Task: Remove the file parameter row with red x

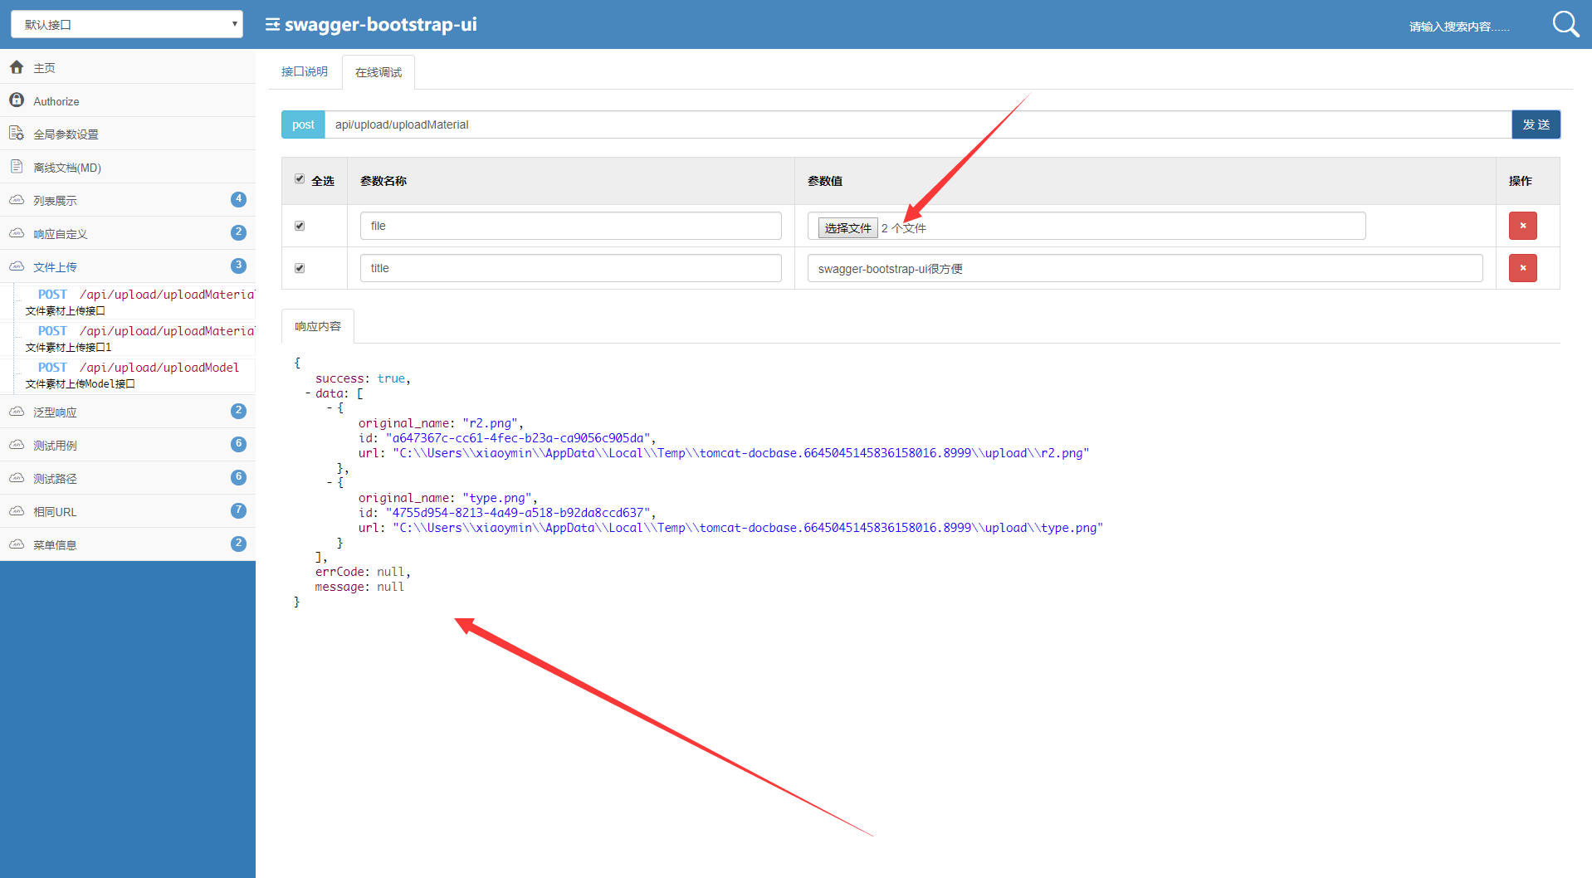Action: point(1522,225)
